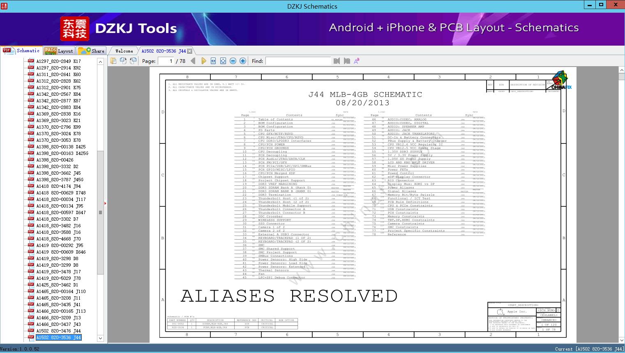Go to the next page with the yellow arrow
The image size is (625, 353).
203,61
